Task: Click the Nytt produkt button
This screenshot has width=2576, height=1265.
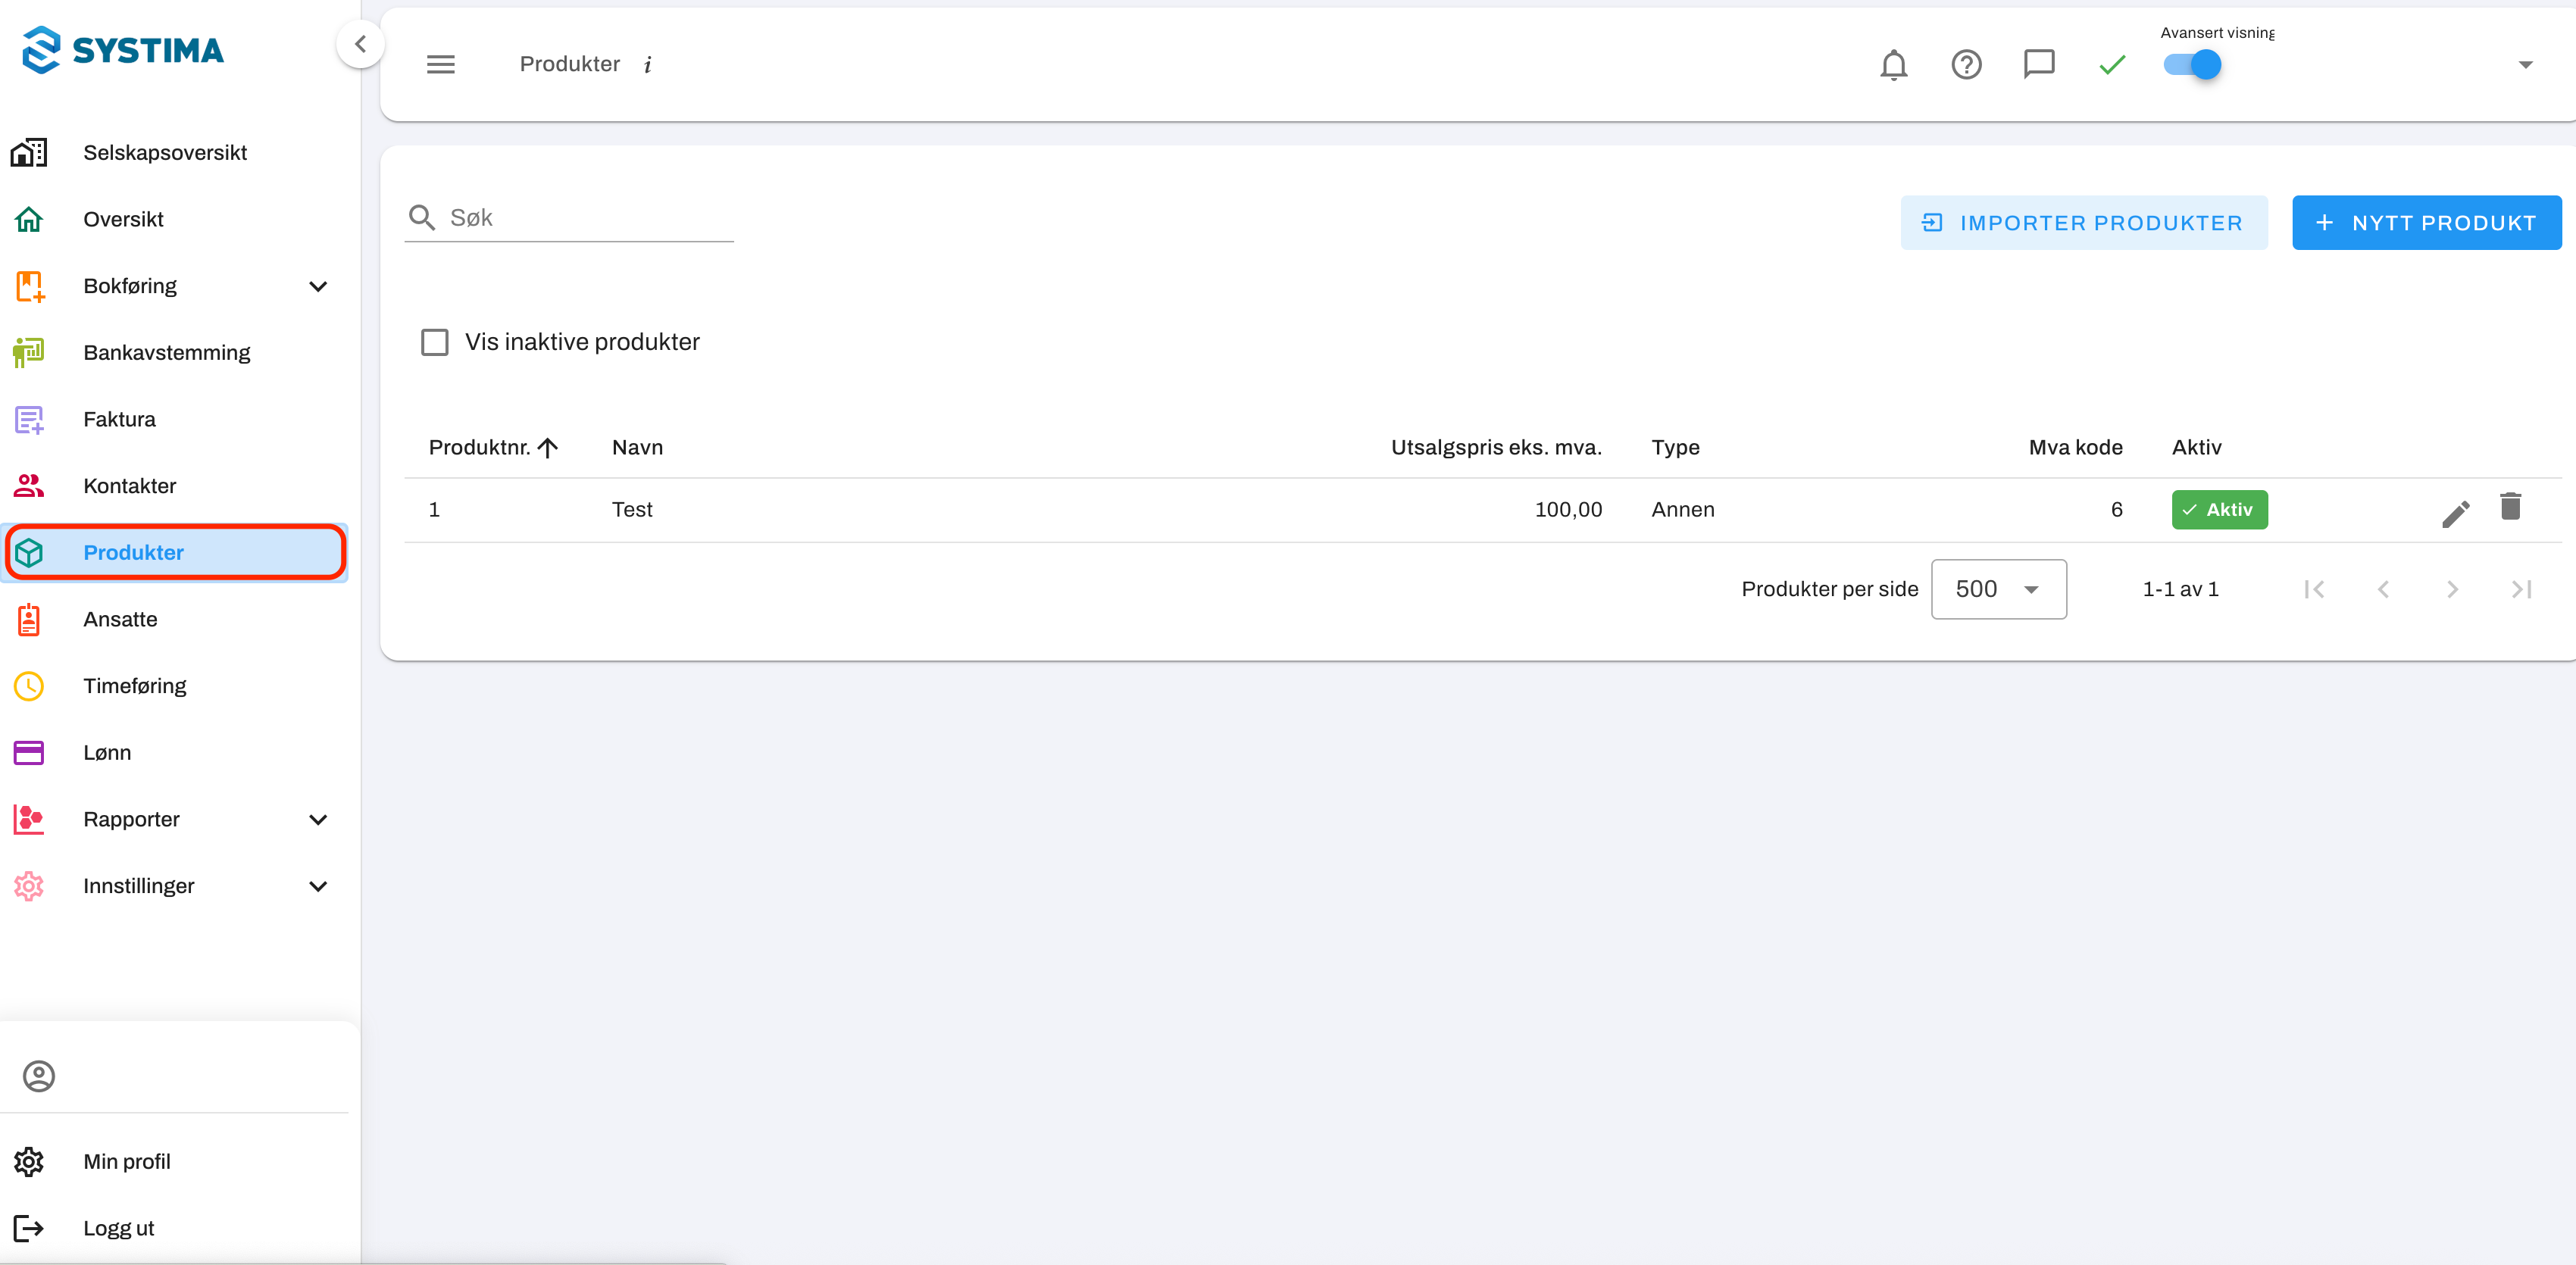Action: (x=2426, y=223)
